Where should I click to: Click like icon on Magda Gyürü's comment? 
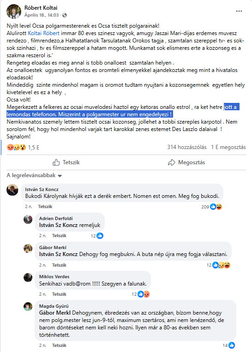point(232,345)
